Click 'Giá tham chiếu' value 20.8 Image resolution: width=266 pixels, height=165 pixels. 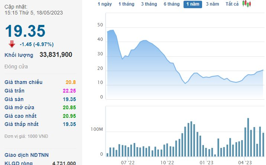click(x=71, y=82)
